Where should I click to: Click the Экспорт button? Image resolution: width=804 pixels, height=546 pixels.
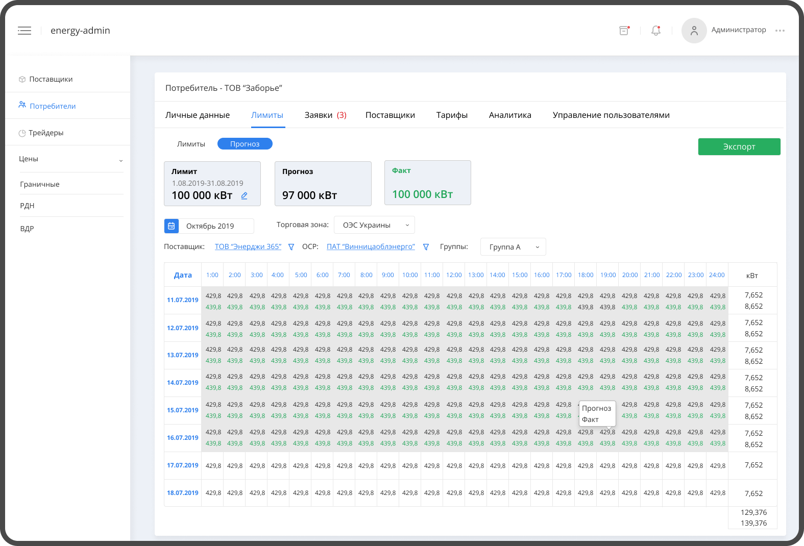(739, 146)
